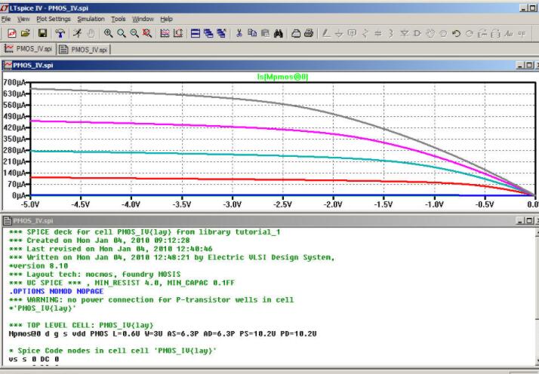Click the New Schematic toolbar icon
Image resolution: width=539 pixels, height=374 pixels.
pyautogui.click(x=13, y=34)
